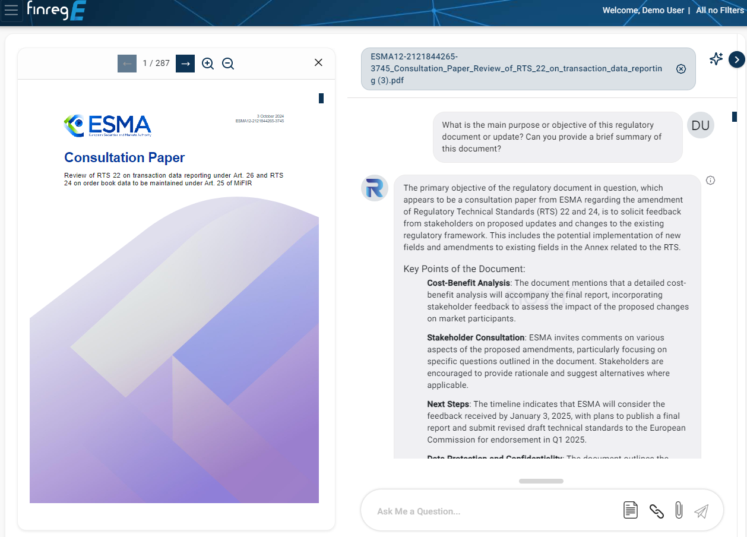Click the Cost-Benefit Analysis bold label

(469, 283)
